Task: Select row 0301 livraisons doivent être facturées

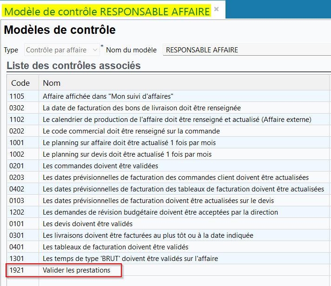Action: click(x=168, y=235)
